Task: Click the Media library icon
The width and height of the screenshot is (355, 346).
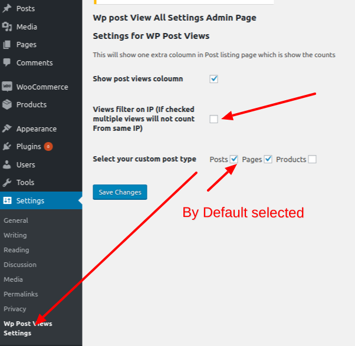Action: click(7, 27)
